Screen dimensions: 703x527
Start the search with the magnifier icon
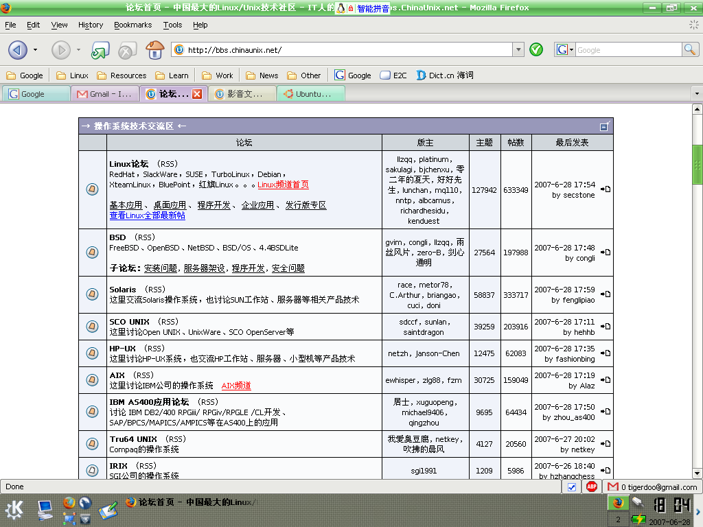pos(690,49)
